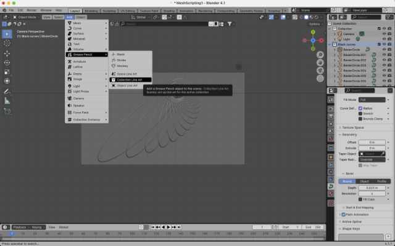Select the Measure ruler tool
This screenshot has width=395, height=246.
click(x=7, y=101)
